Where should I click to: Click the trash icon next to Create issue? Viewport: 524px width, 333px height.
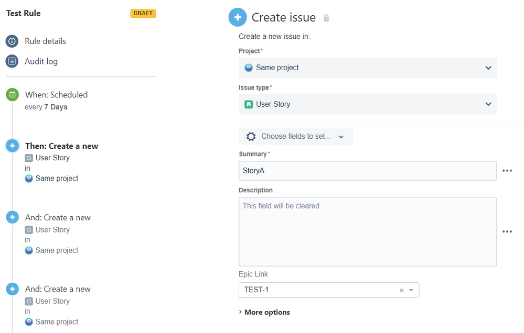[326, 18]
